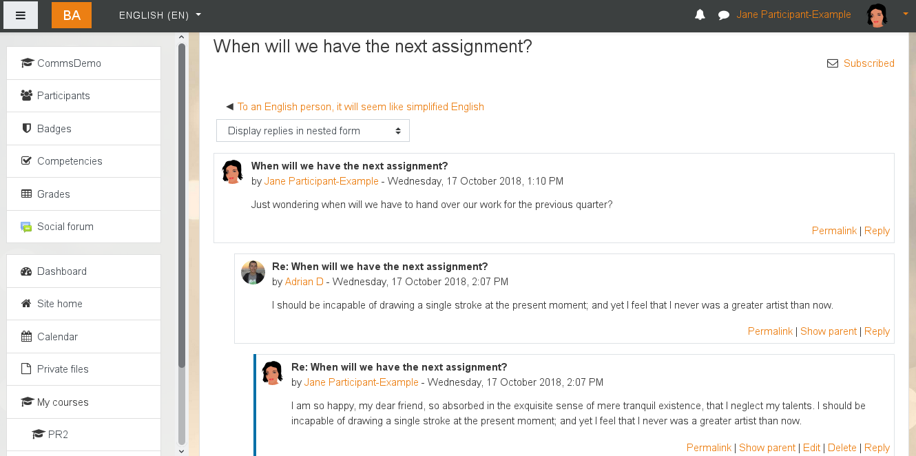Open the Badges page via its shield icon

click(x=28, y=128)
